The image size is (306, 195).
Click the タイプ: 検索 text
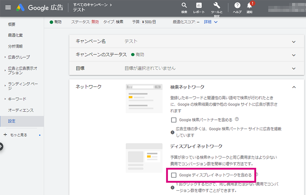click(x=113, y=22)
